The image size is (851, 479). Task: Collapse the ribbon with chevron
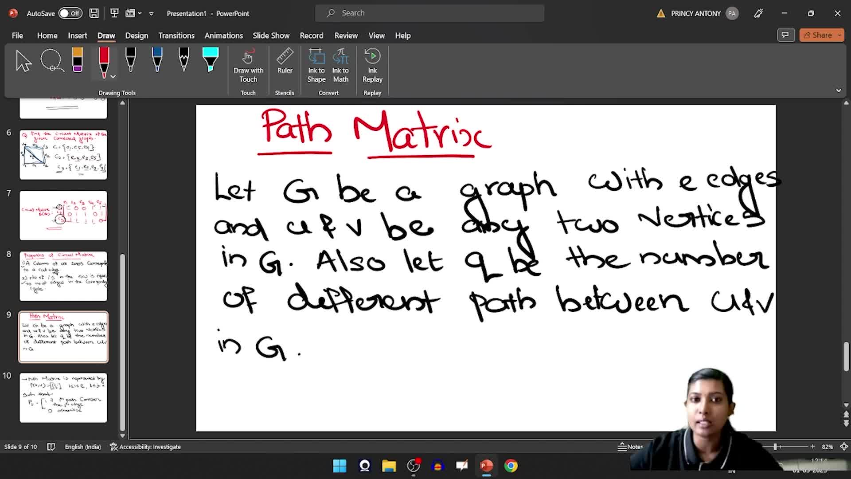click(x=839, y=90)
